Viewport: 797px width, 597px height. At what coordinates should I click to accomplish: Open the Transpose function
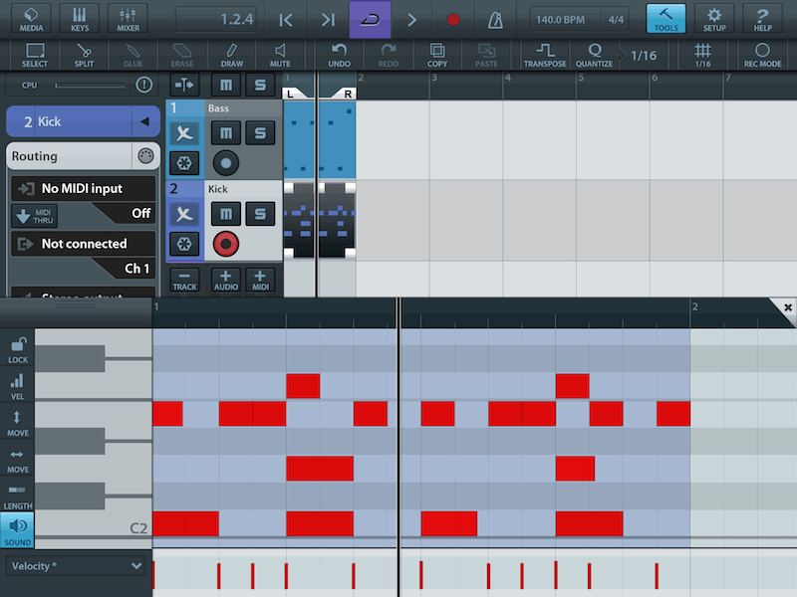[x=545, y=55]
